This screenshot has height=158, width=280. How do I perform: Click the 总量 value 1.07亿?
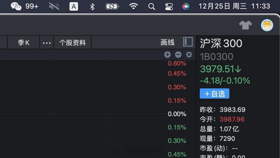[229, 129]
